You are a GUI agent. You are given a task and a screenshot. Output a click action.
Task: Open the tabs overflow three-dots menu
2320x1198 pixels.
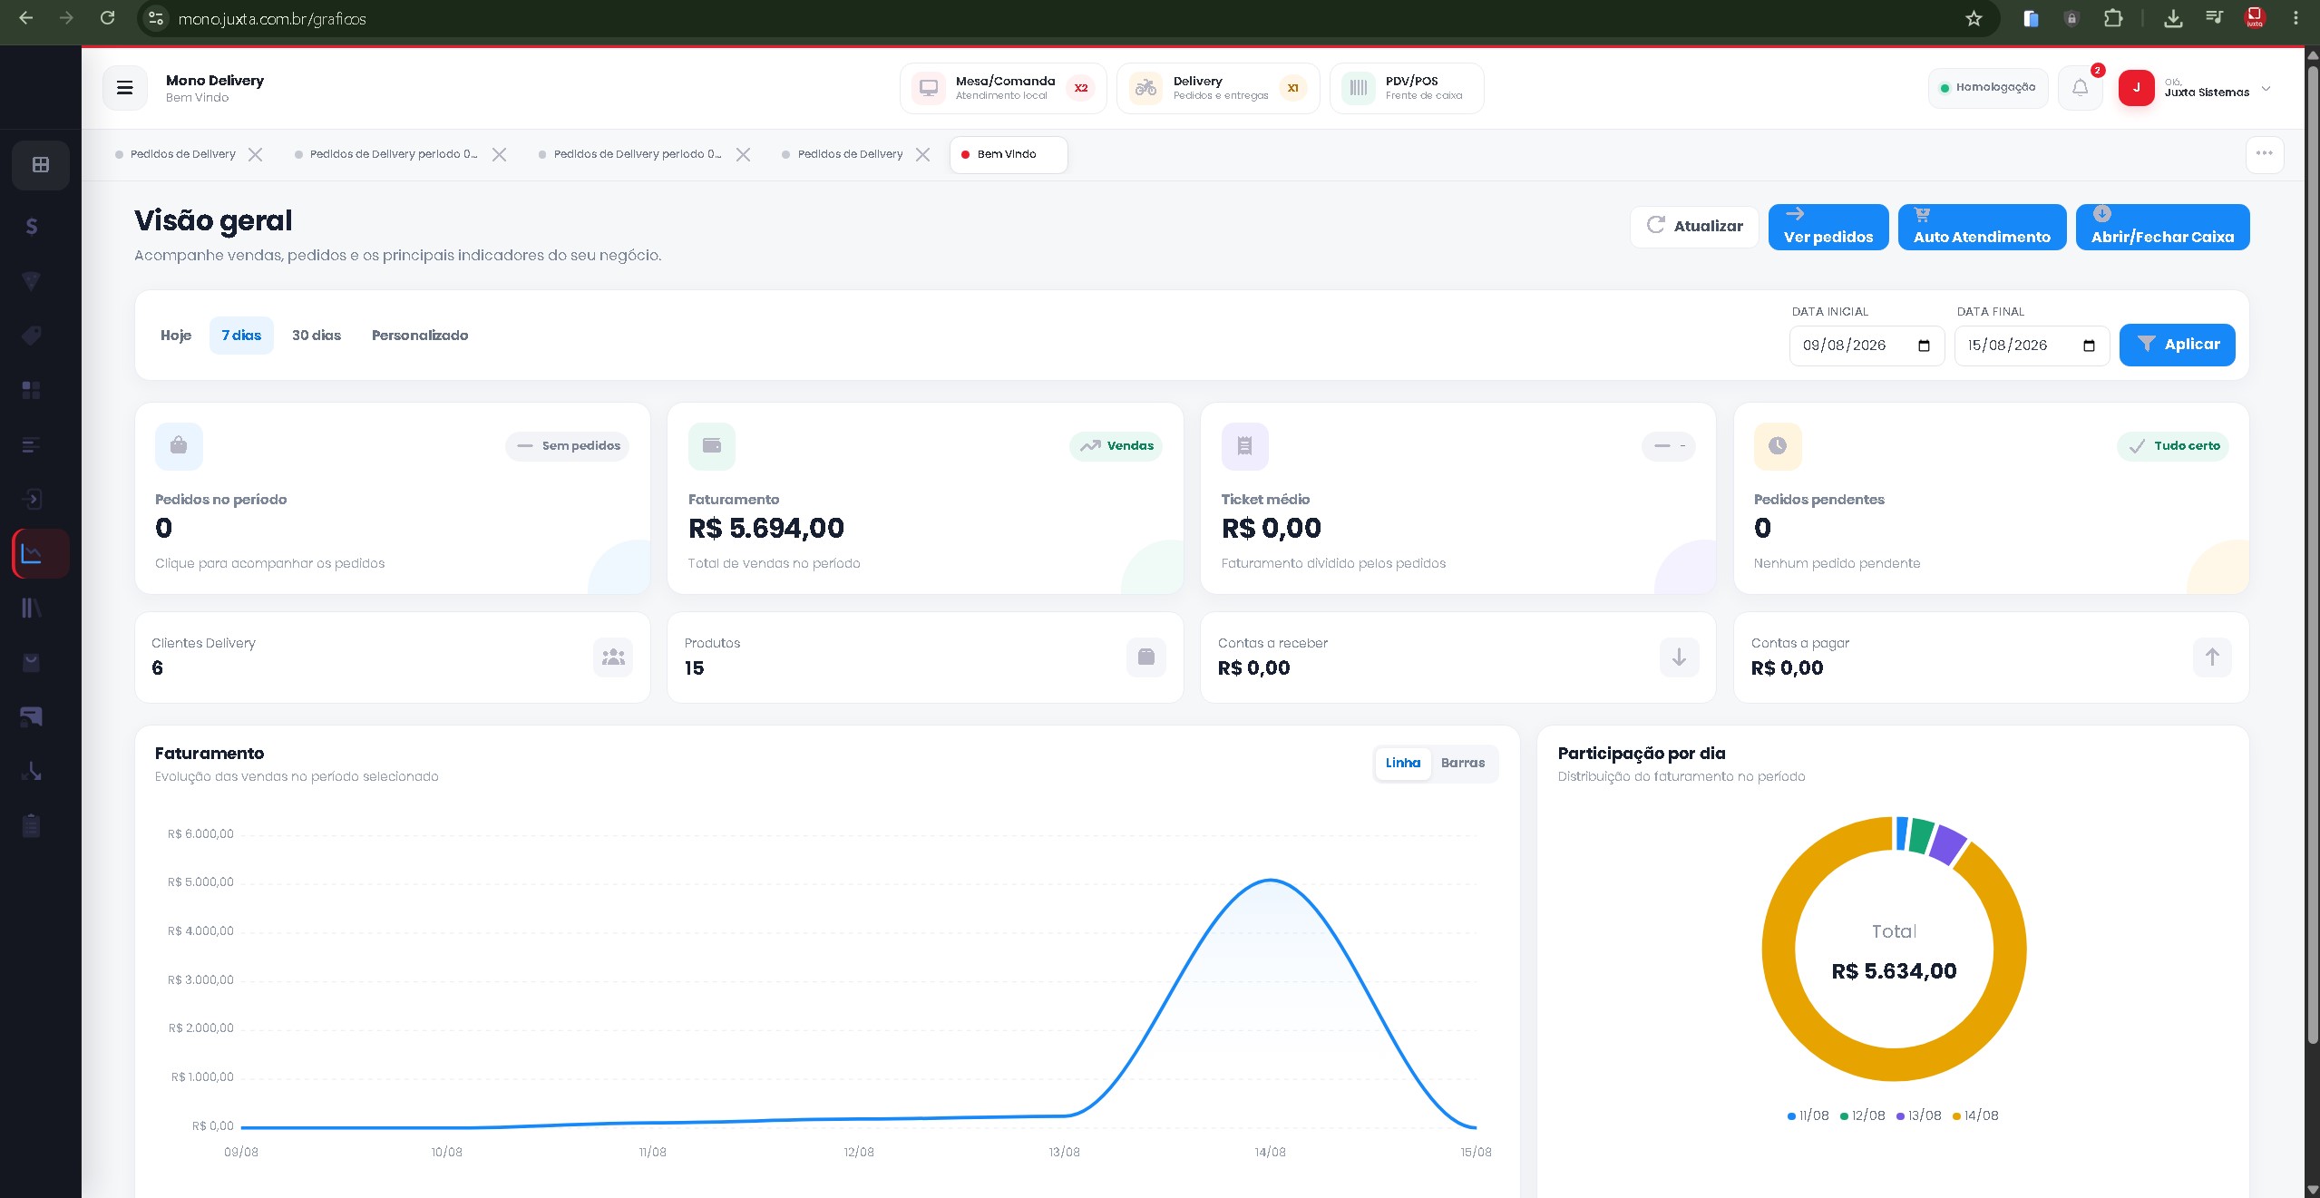coord(2265,154)
